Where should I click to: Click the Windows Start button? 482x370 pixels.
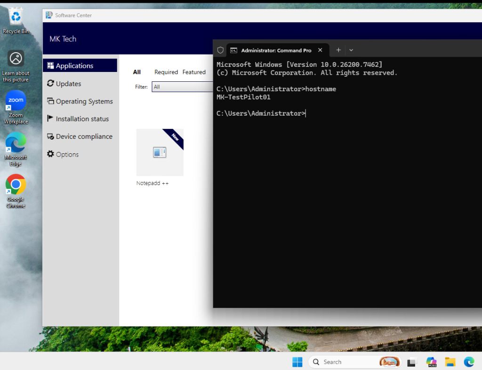click(297, 362)
